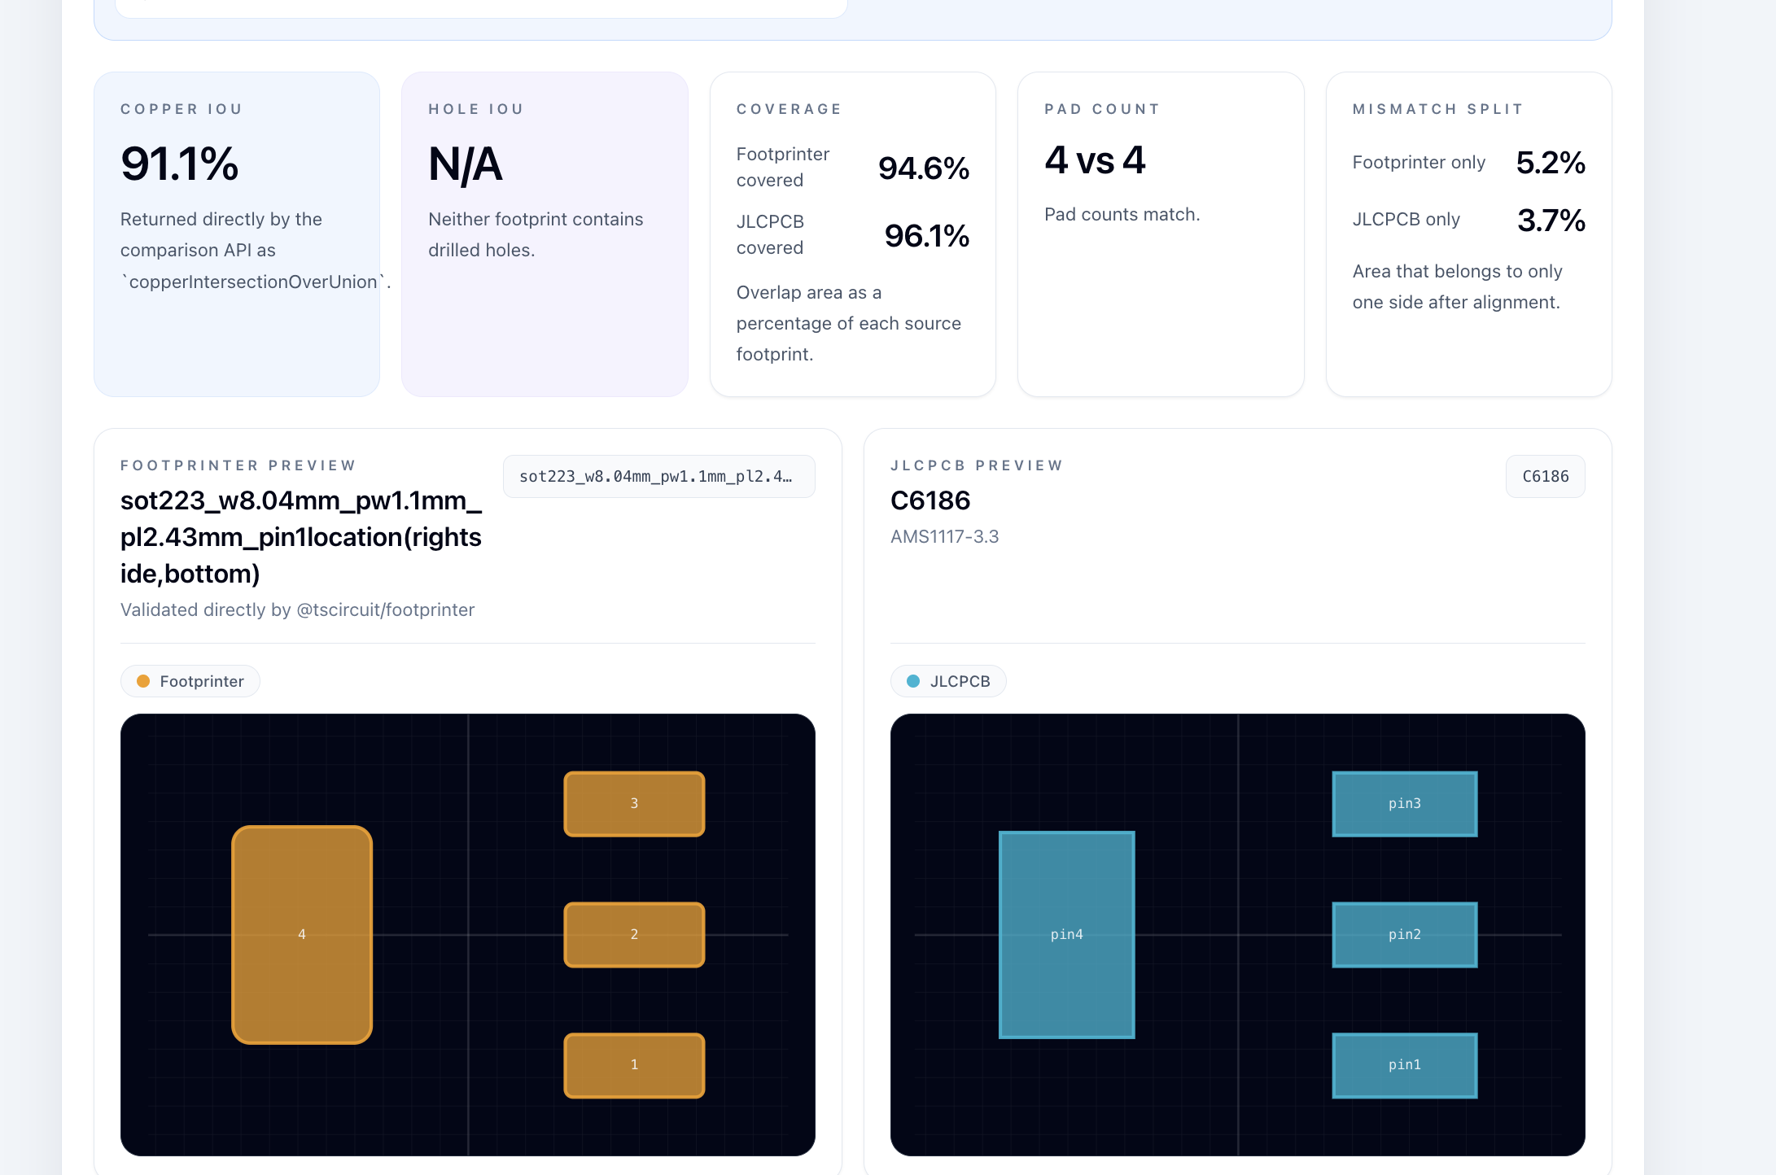The height and width of the screenshot is (1175, 1776).
Task: Click the sot223 footprint string badge
Action: pyautogui.click(x=658, y=476)
